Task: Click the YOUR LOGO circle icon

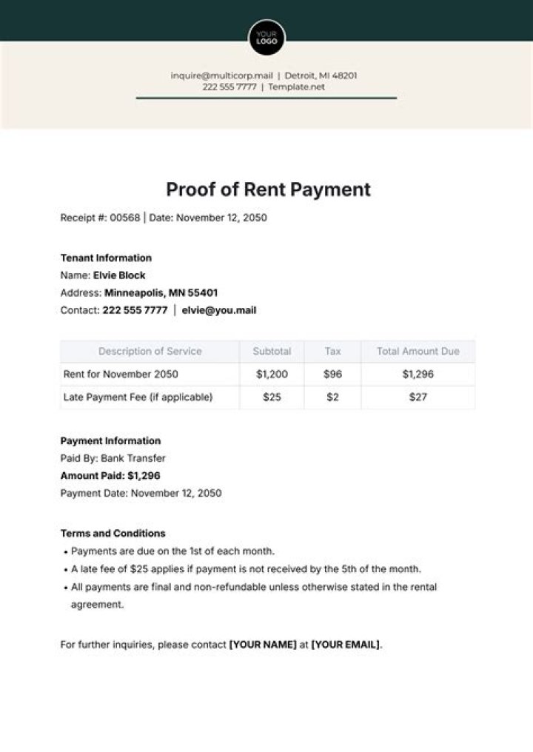Action: tap(266, 38)
